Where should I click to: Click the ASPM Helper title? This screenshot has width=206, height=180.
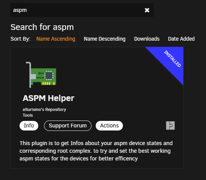tap(49, 98)
